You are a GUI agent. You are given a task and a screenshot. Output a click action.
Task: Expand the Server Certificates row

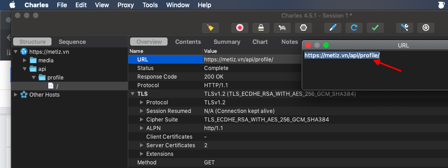[x=141, y=145]
